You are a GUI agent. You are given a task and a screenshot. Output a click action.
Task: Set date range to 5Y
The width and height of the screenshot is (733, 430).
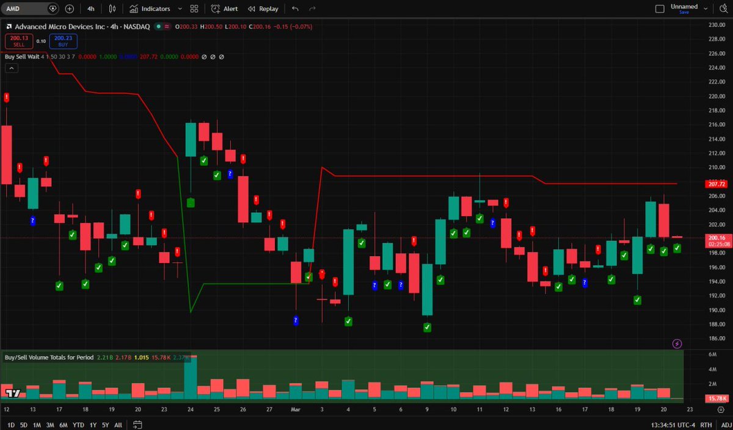click(105, 425)
